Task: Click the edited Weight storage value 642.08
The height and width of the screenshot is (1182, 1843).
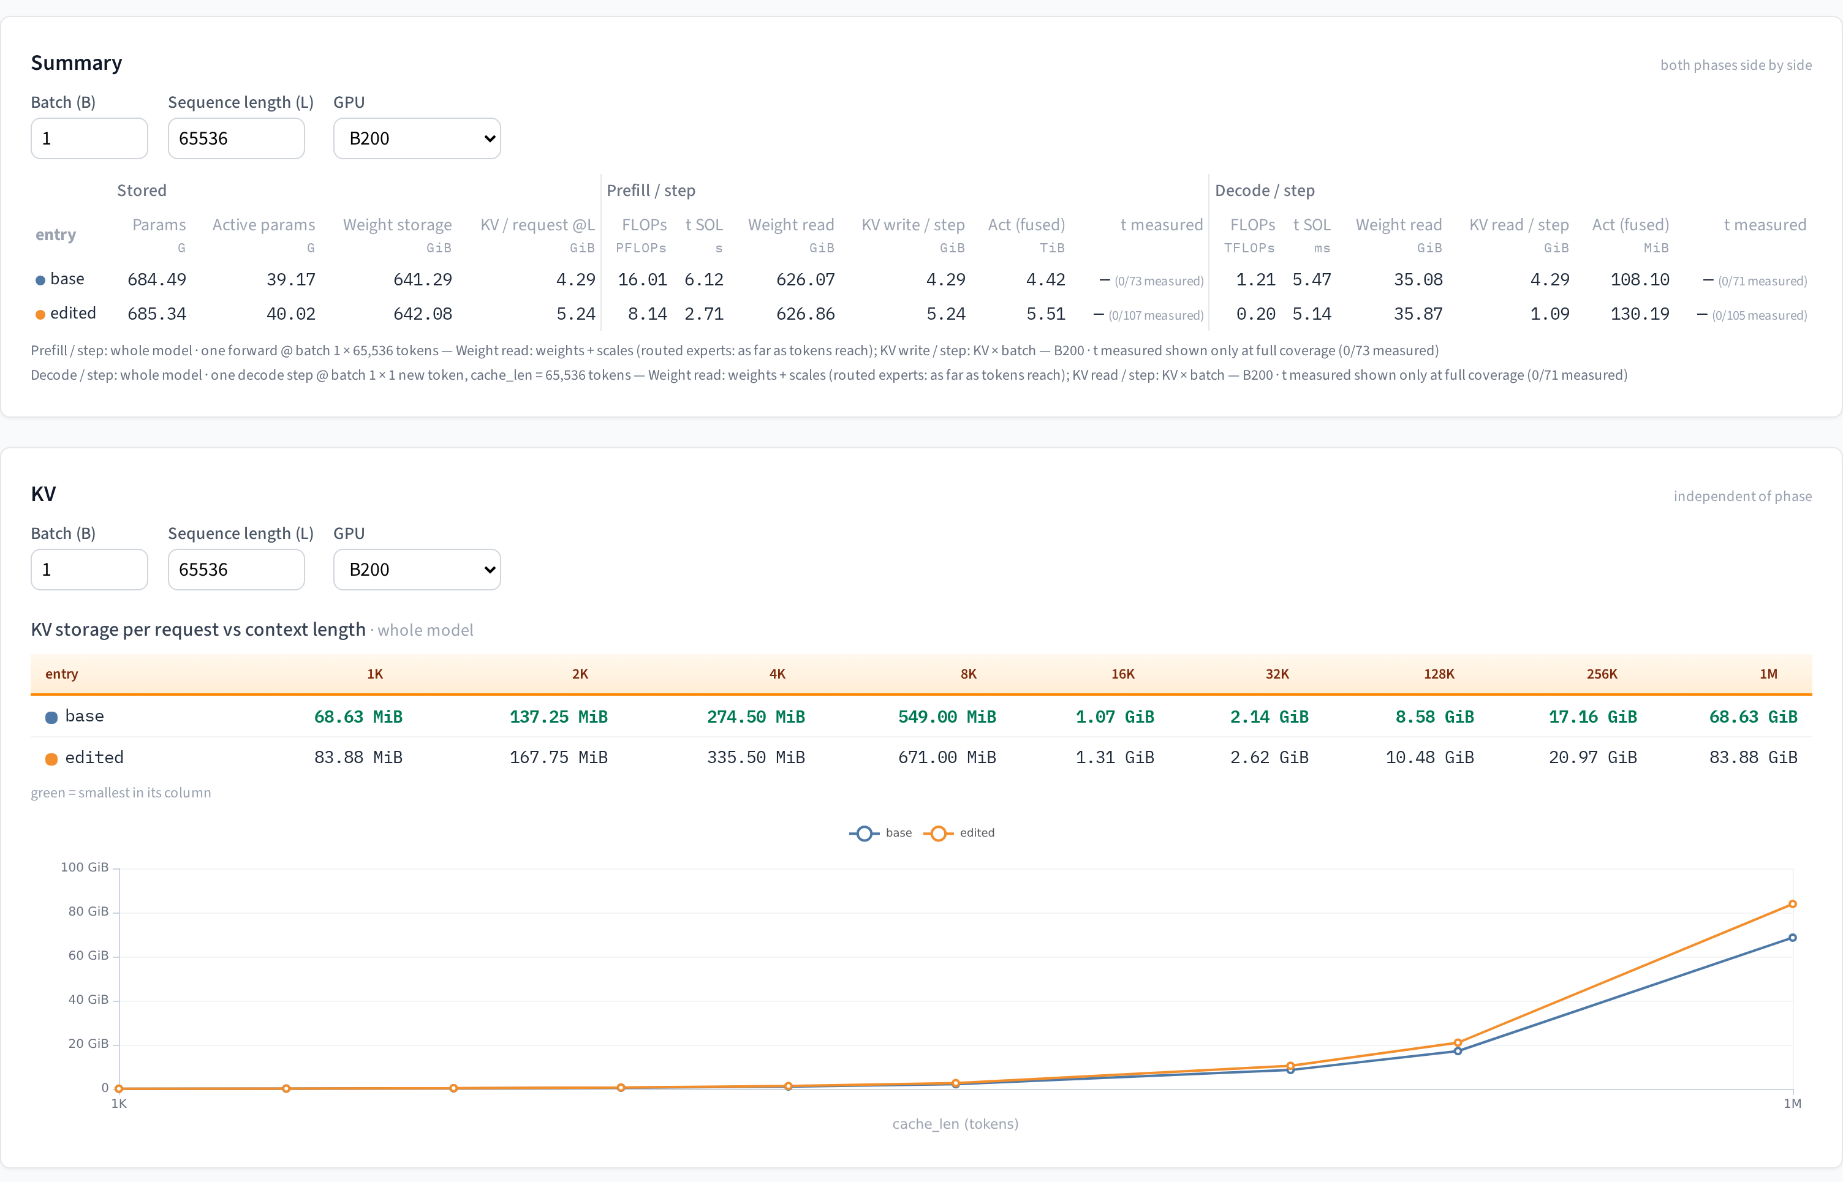Action: click(422, 314)
